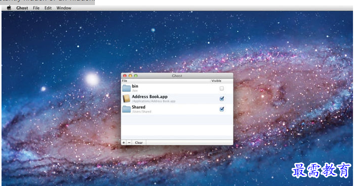Sort by the File column header
The height and width of the screenshot is (186, 354).
click(165, 80)
